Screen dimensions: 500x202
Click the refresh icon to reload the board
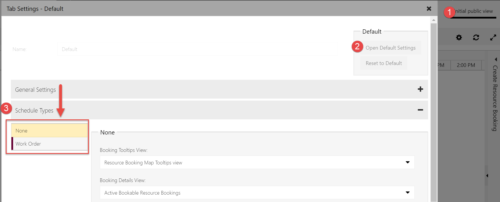tap(476, 37)
